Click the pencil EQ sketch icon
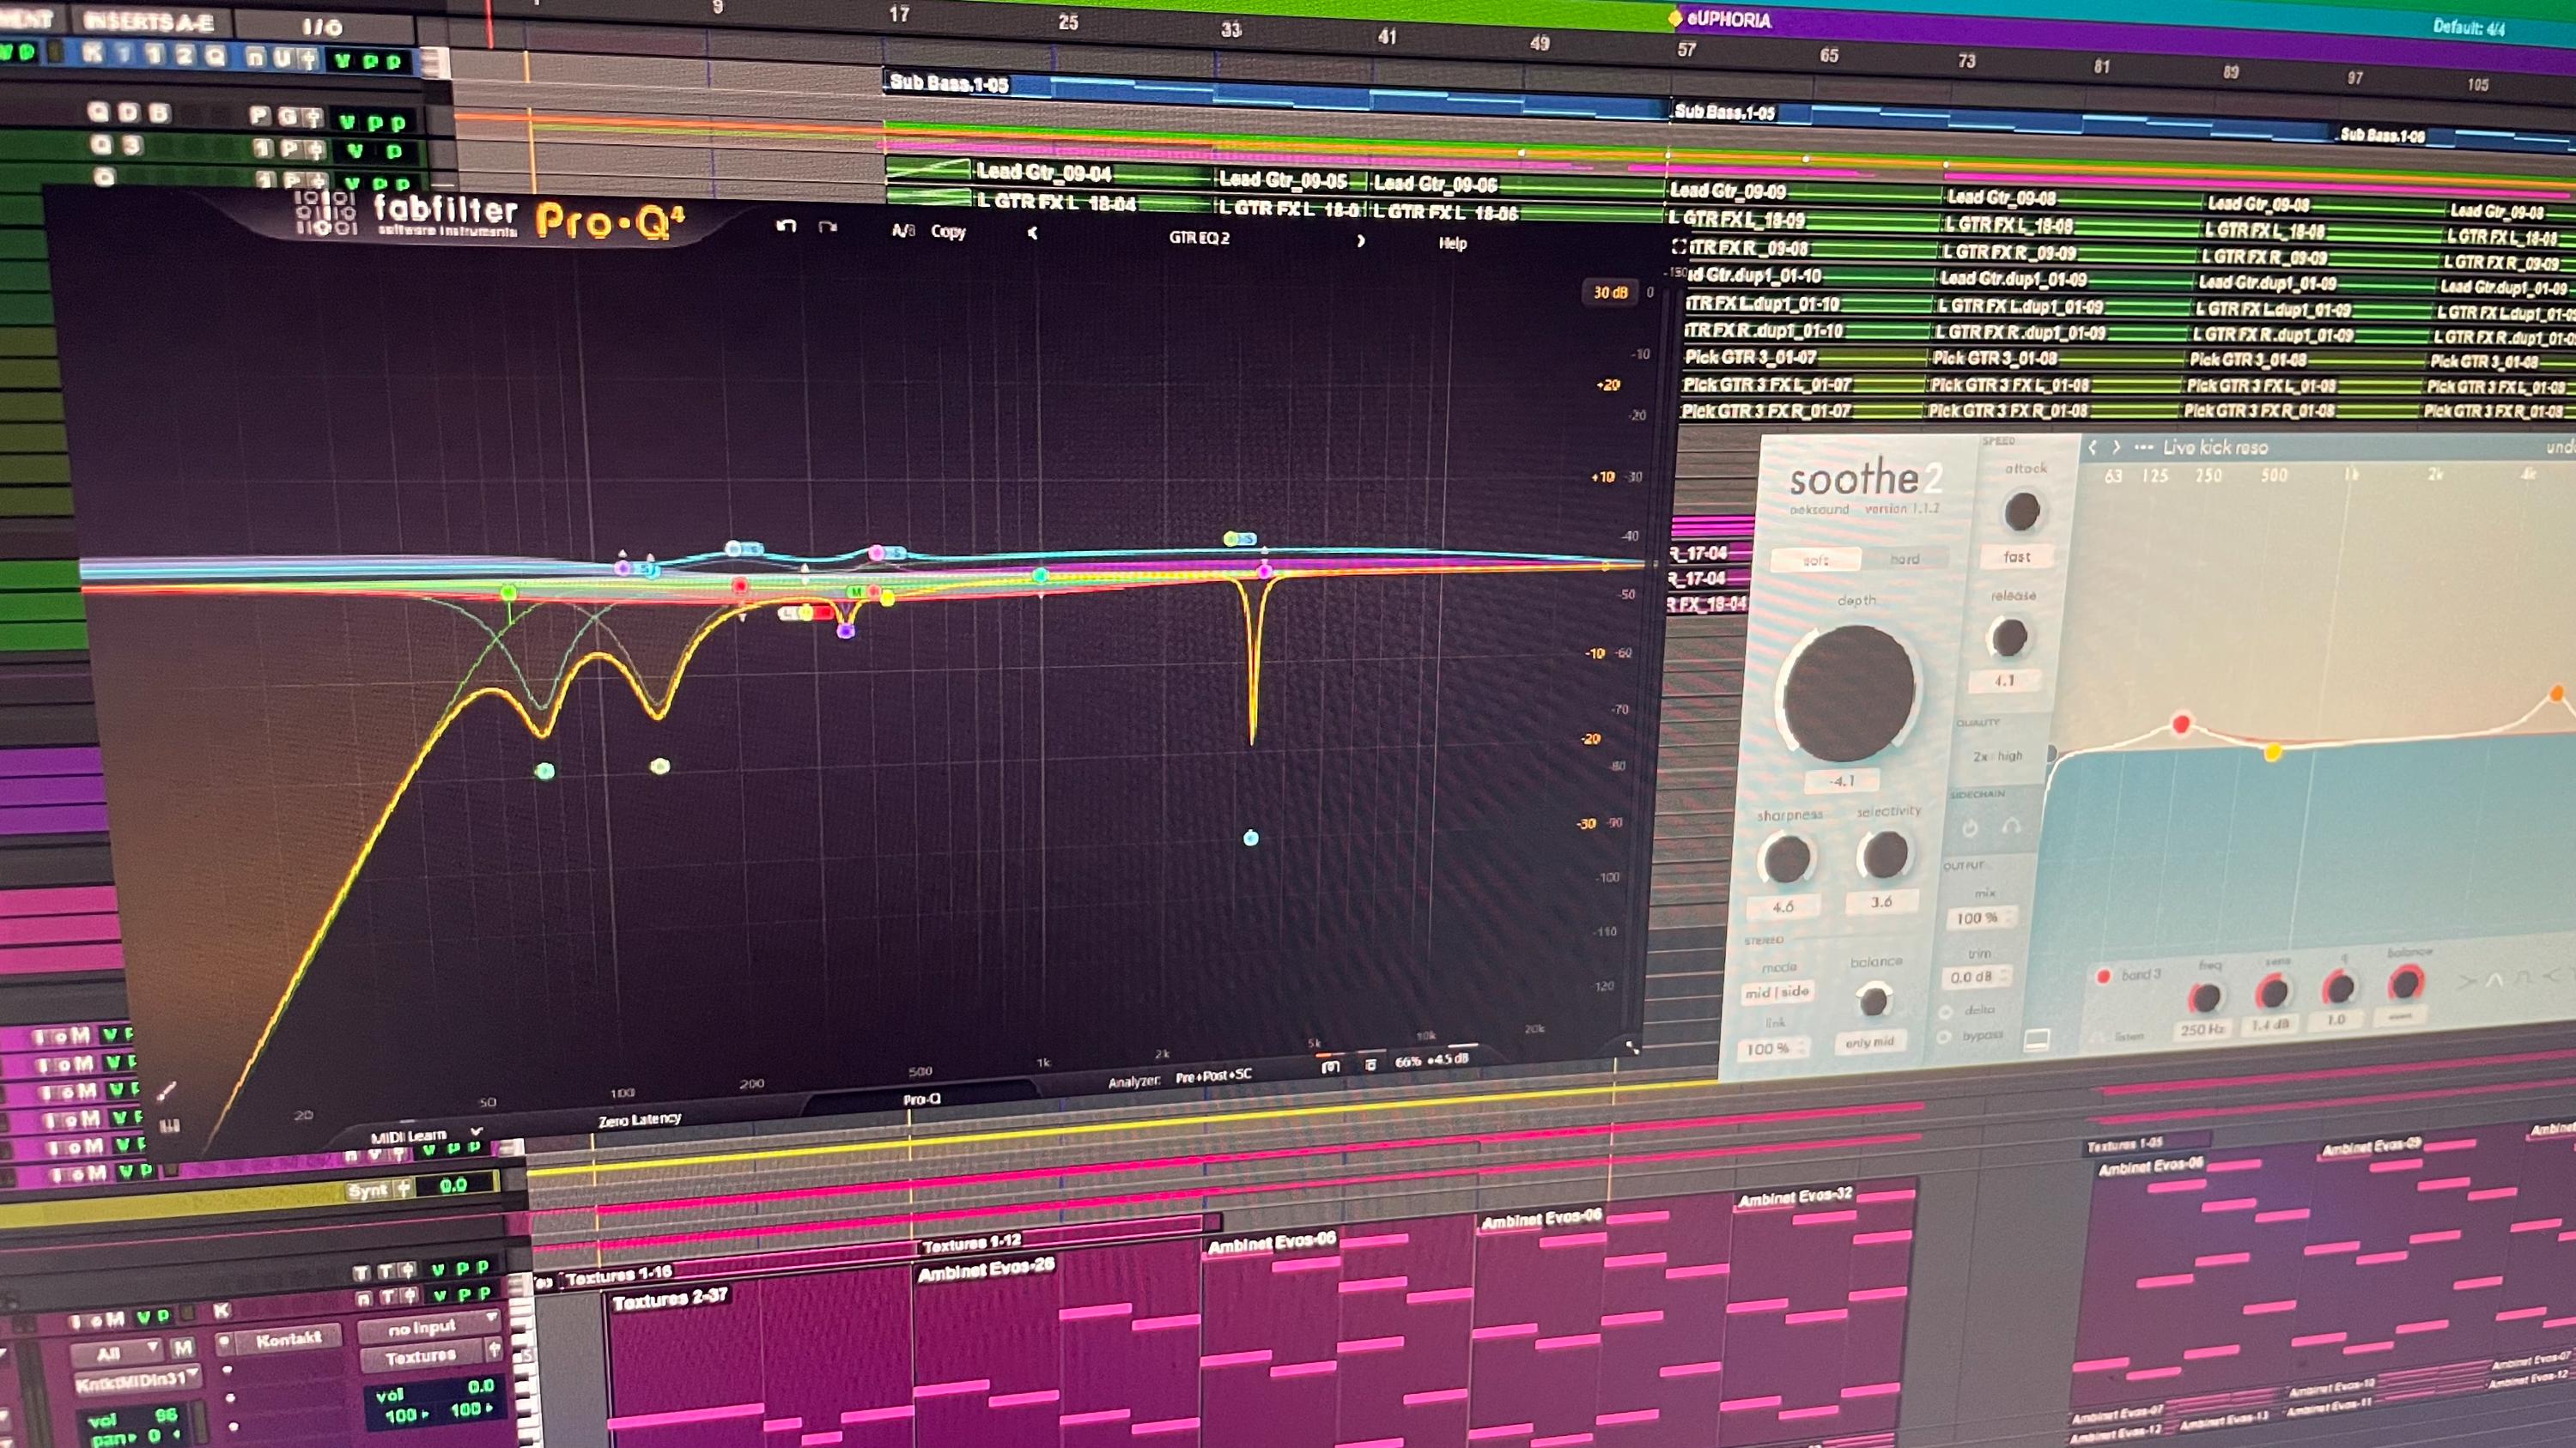Screen dimensions: 2576x1448 (166, 1090)
